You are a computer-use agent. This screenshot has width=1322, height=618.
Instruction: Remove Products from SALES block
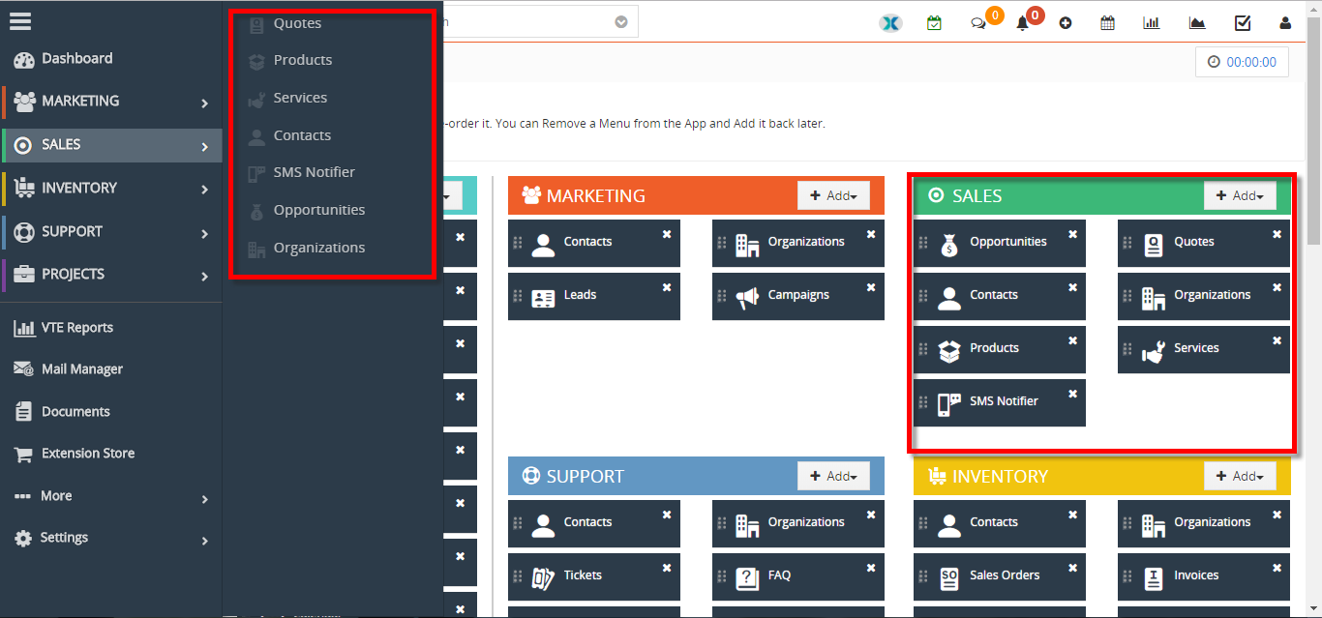1072,340
